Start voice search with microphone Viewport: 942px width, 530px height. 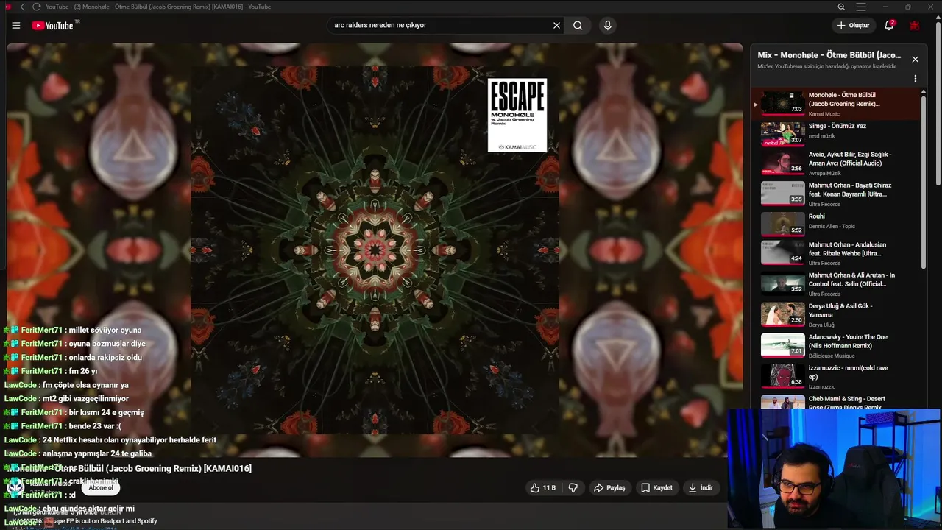coord(607,25)
